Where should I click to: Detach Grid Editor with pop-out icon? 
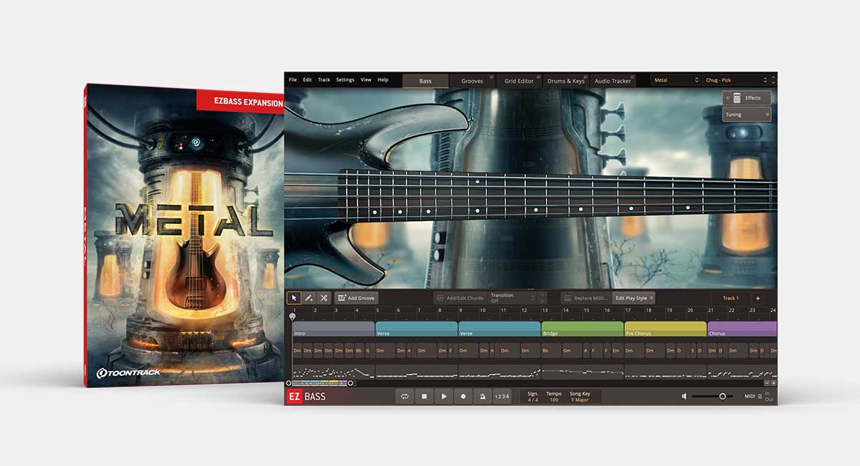tap(538, 77)
